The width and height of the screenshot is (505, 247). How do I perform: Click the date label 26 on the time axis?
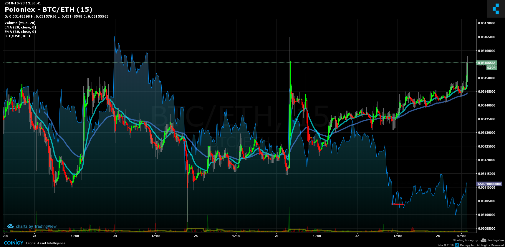(x=276, y=236)
